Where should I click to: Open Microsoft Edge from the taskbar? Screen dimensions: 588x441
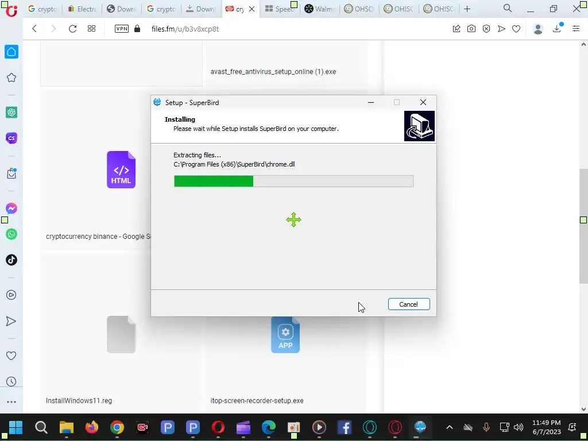pyautogui.click(x=269, y=427)
